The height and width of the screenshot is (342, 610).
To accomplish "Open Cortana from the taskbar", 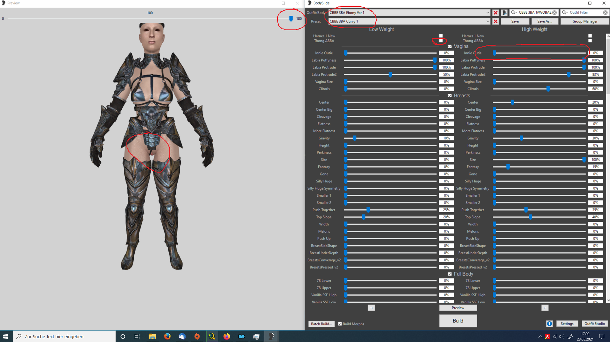I will (123, 336).
